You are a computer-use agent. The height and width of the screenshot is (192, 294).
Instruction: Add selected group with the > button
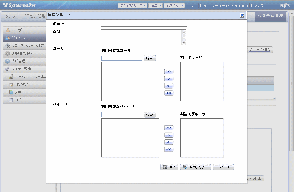[169, 135]
